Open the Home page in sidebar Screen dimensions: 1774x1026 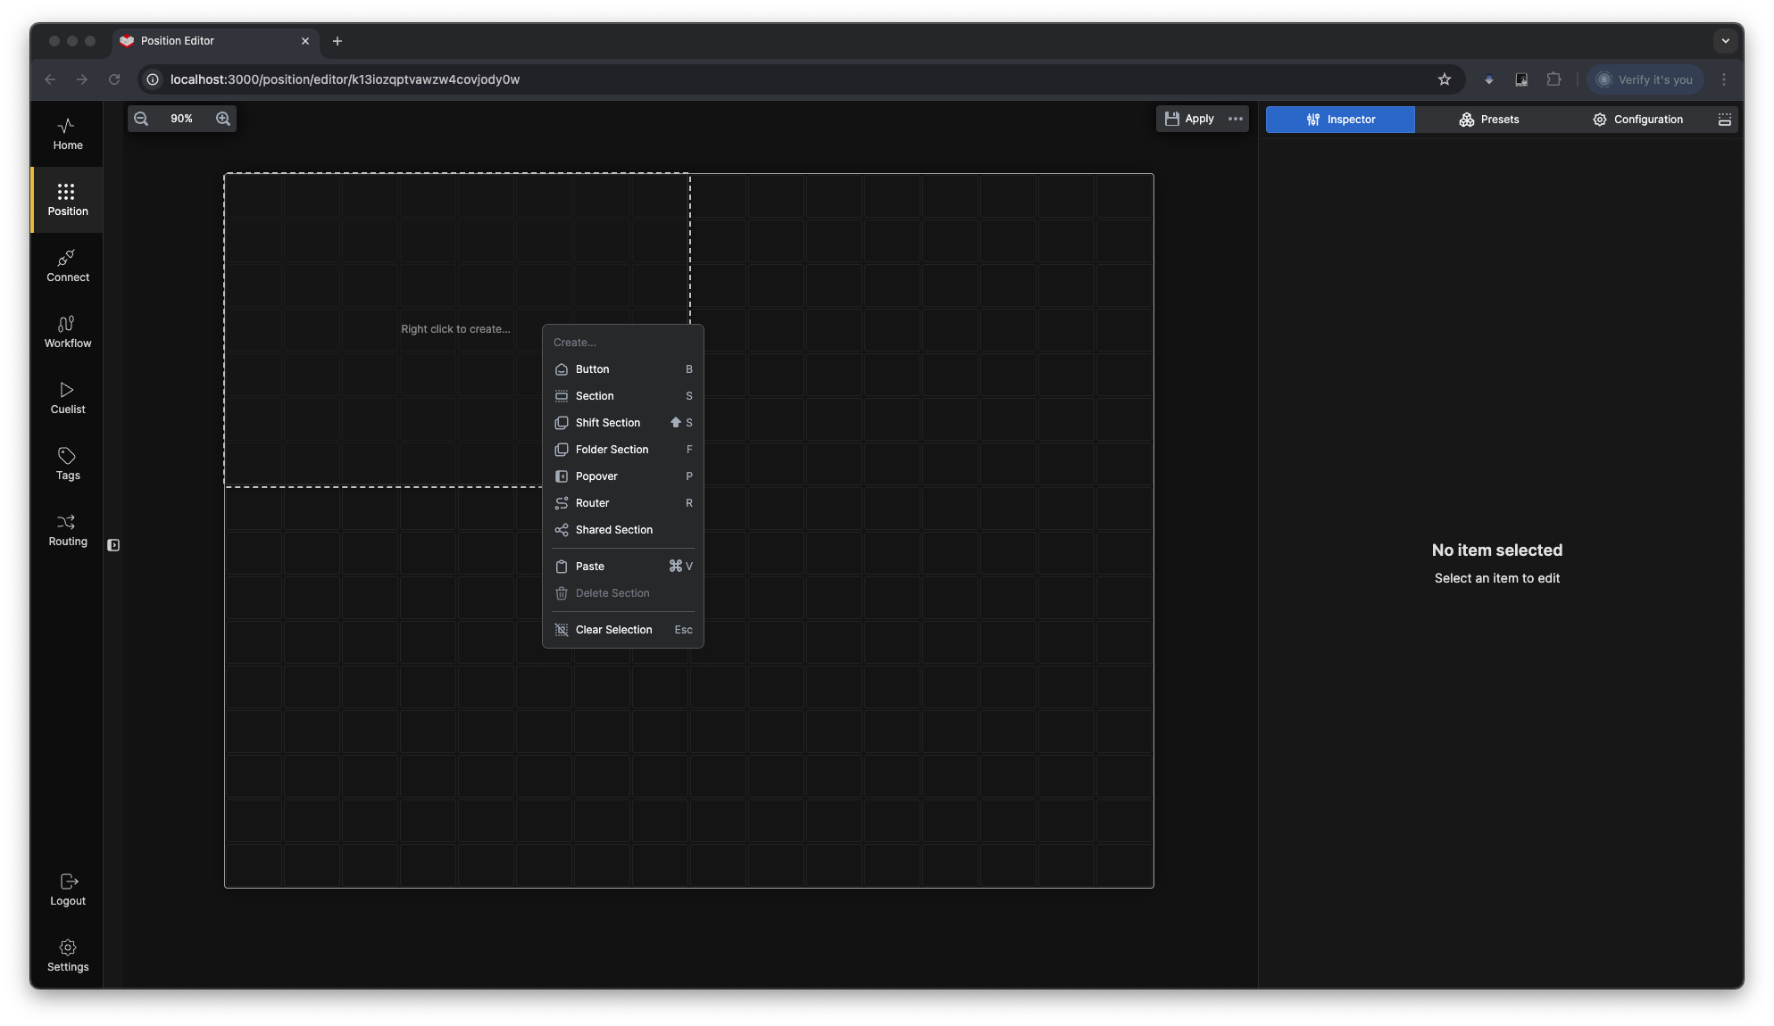[x=68, y=134]
